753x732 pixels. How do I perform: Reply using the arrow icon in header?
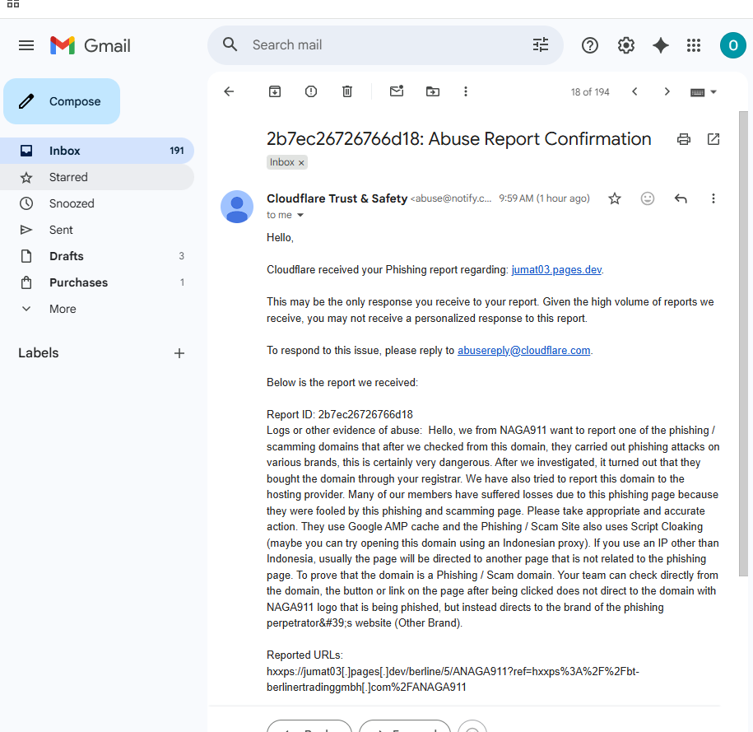(x=681, y=198)
